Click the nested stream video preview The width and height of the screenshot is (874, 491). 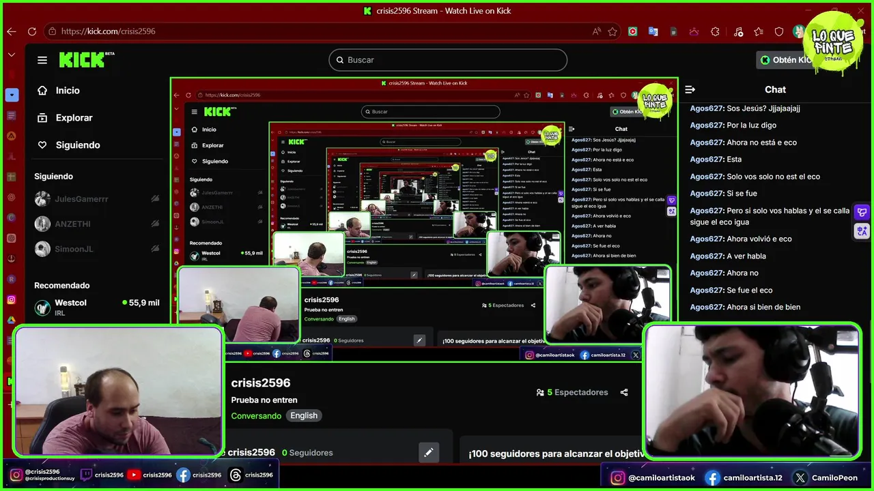coord(423,220)
